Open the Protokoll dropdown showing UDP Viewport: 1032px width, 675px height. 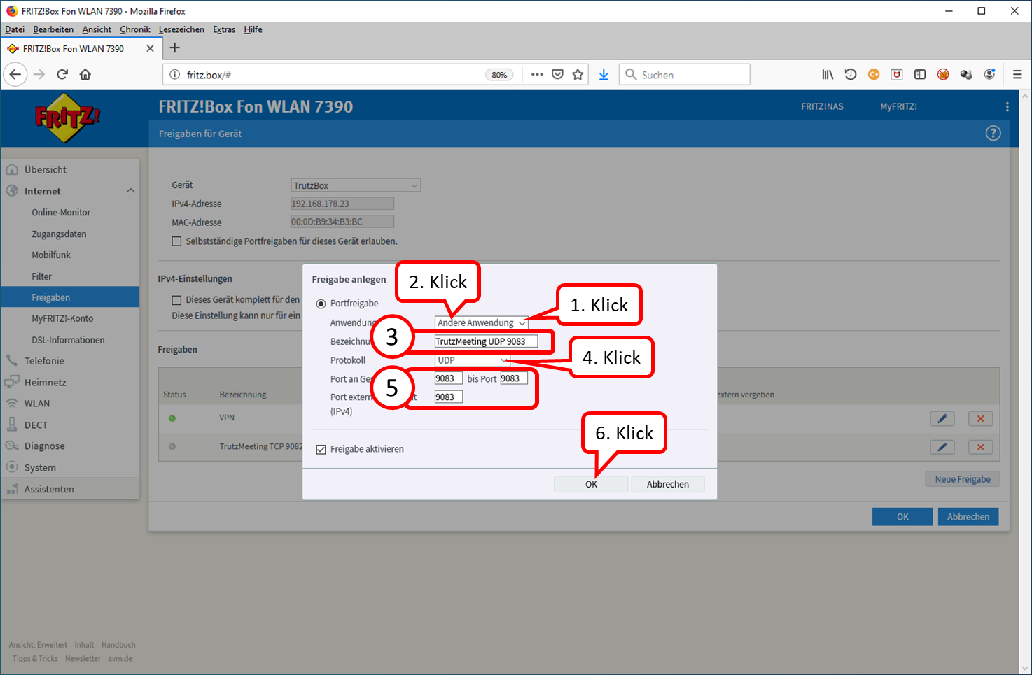point(472,360)
